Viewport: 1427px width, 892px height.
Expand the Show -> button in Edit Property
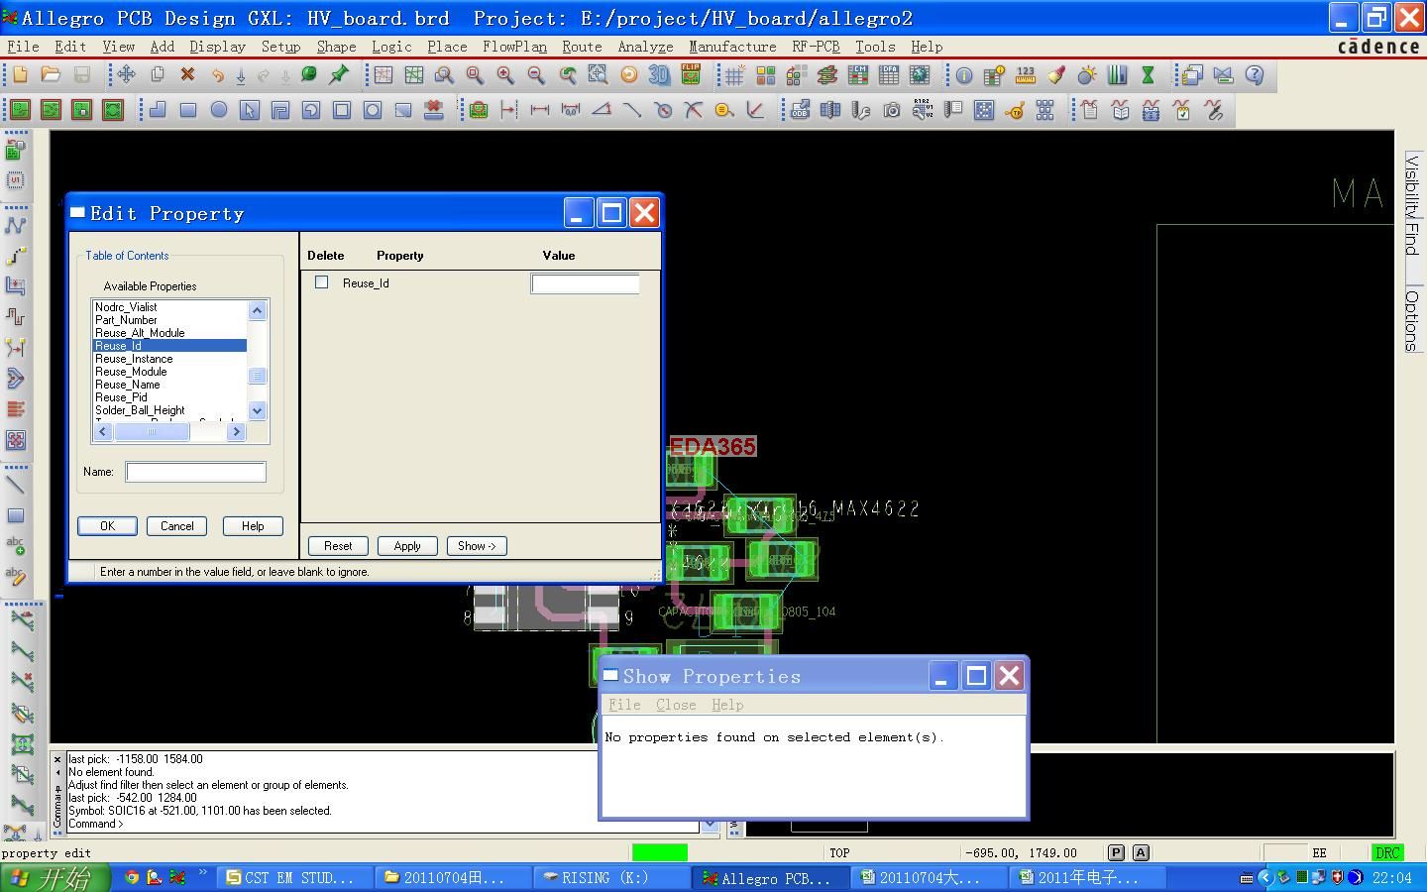click(477, 546)
